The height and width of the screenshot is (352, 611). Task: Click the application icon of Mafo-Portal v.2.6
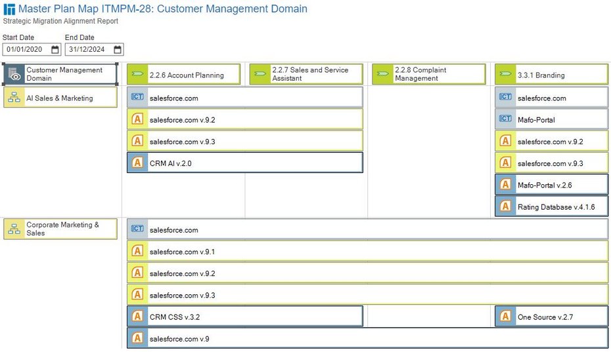point(505,184)
